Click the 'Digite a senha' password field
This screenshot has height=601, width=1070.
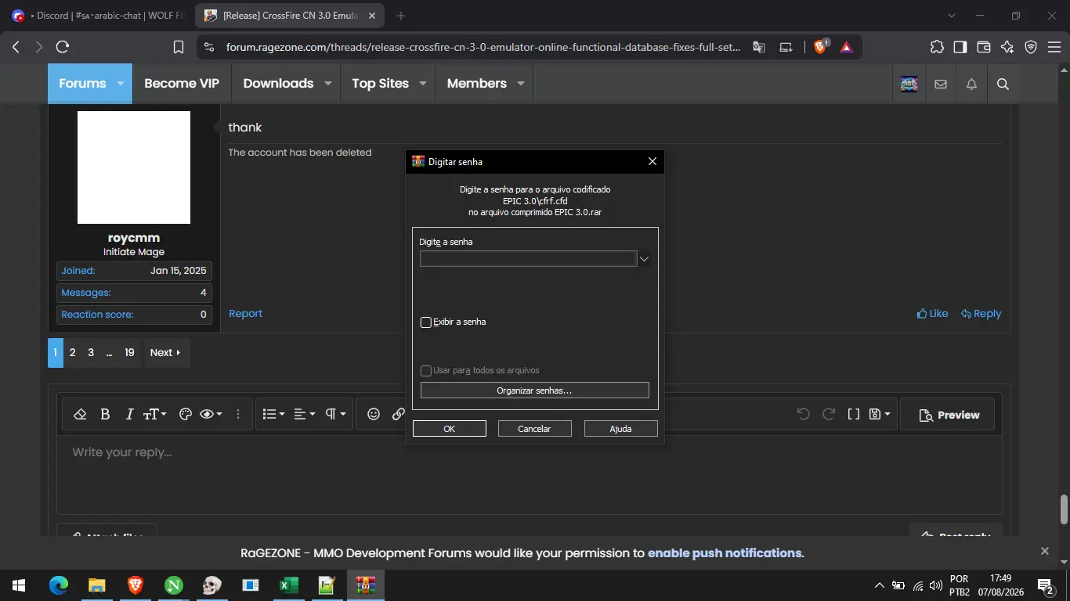pyautogui.click(x=528, y=259)
